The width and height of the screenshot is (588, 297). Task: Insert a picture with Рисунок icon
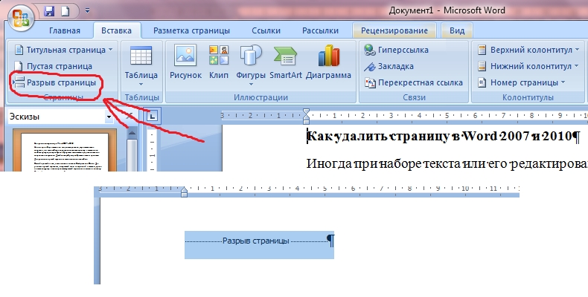[185, 62]
